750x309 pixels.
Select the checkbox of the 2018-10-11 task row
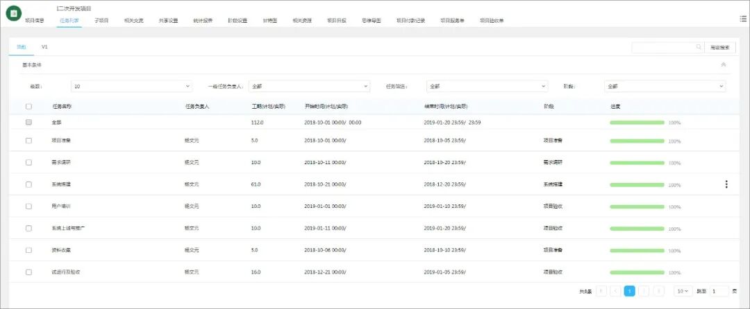(x=28, y=162)
